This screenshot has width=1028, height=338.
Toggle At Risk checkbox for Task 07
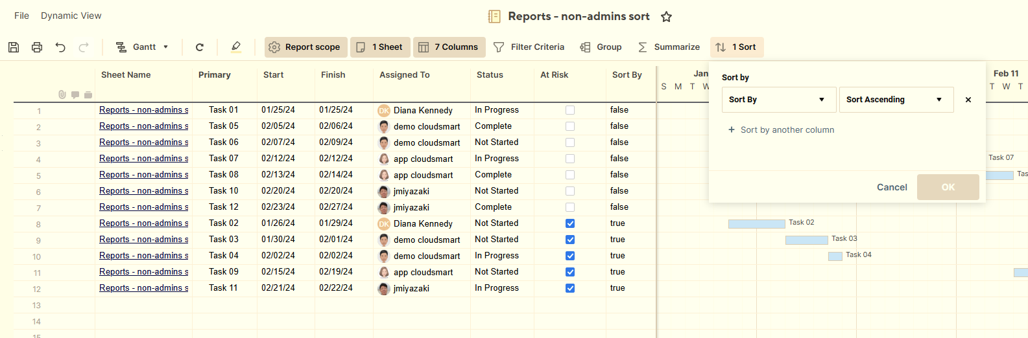(570, 159)
